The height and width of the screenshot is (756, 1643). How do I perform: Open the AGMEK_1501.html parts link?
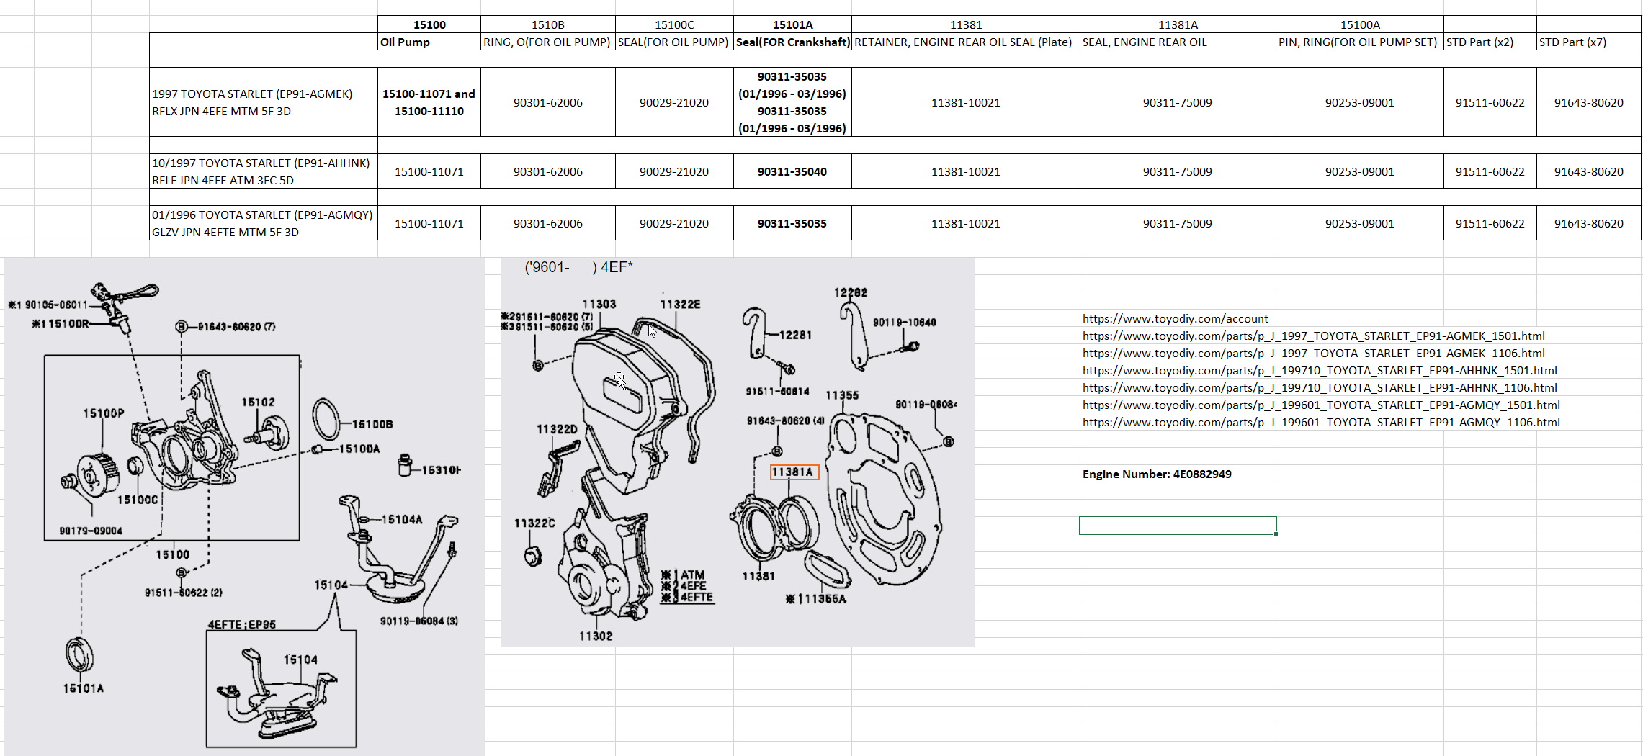pyautogui.click(x=1313, y=336)
